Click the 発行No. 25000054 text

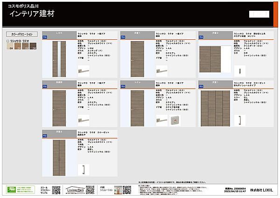[235, 189]
